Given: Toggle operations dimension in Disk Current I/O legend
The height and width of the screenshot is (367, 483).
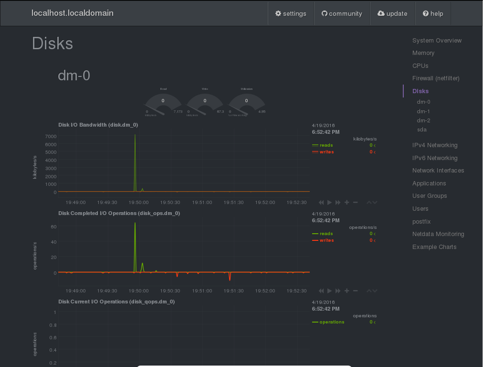Looking at the screenshot, I should tap(332, 322).
